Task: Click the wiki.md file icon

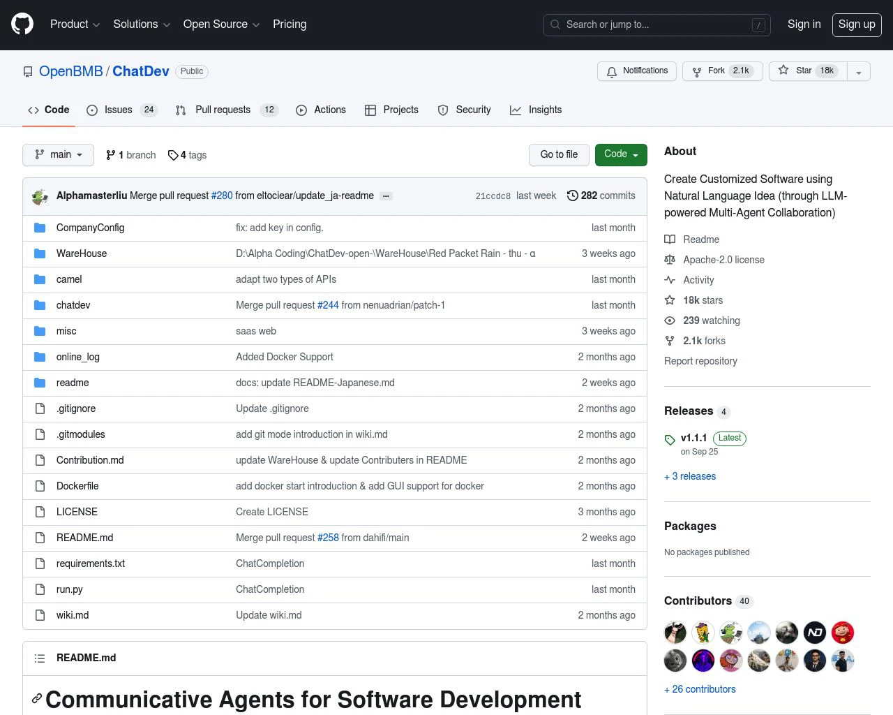Action: pyautogui.click(x=40, y=615)
